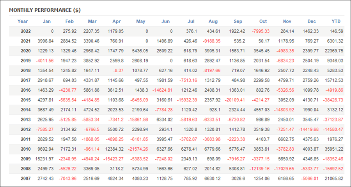Click the 12384.32 value in Apr 2010
The image size is (351, 187).
[114, 149]
